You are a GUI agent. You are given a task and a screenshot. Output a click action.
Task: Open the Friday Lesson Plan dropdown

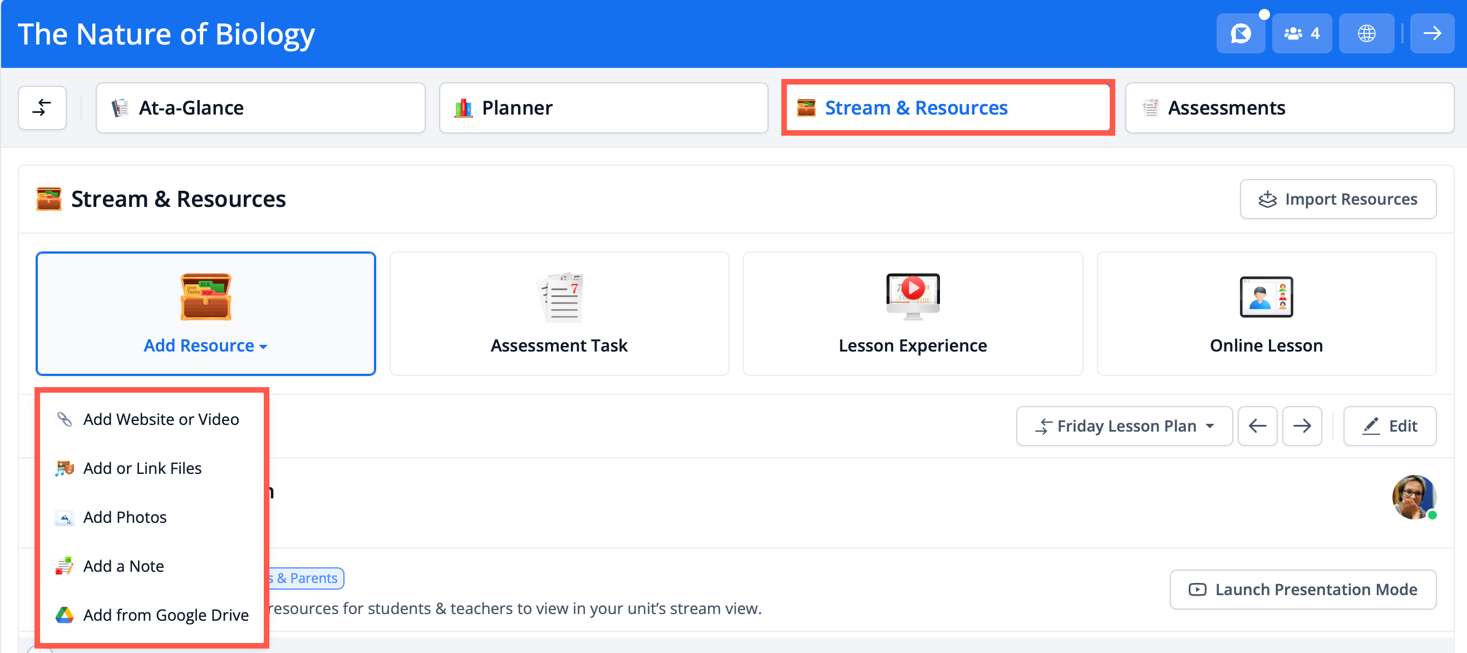tap(1124, 426)
